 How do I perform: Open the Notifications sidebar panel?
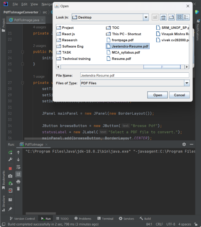point(198,30)
